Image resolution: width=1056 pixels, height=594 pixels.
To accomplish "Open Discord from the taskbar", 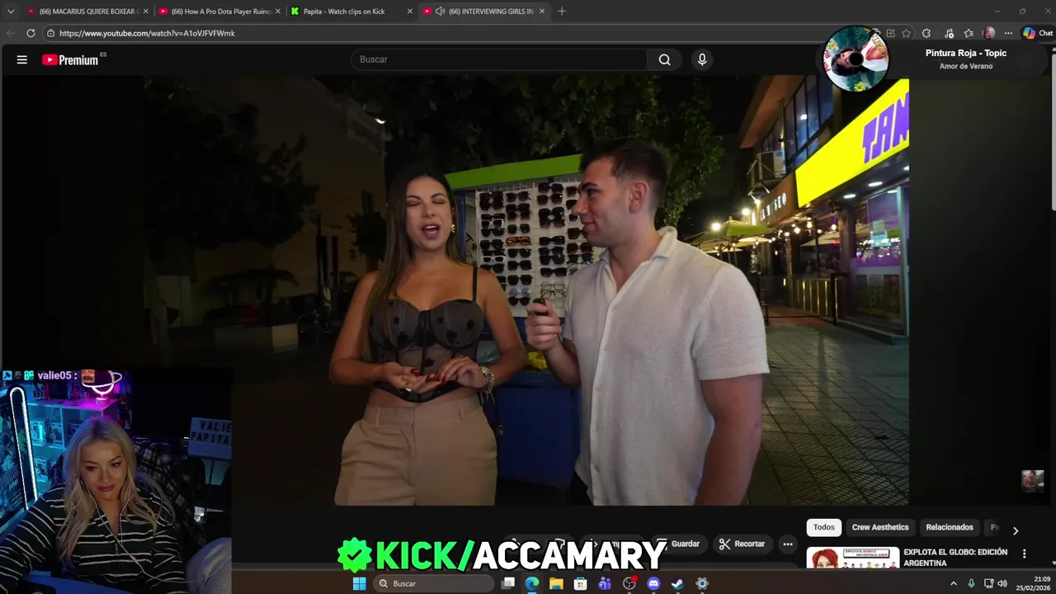I will pyautogui.click(x=653, y=583).
